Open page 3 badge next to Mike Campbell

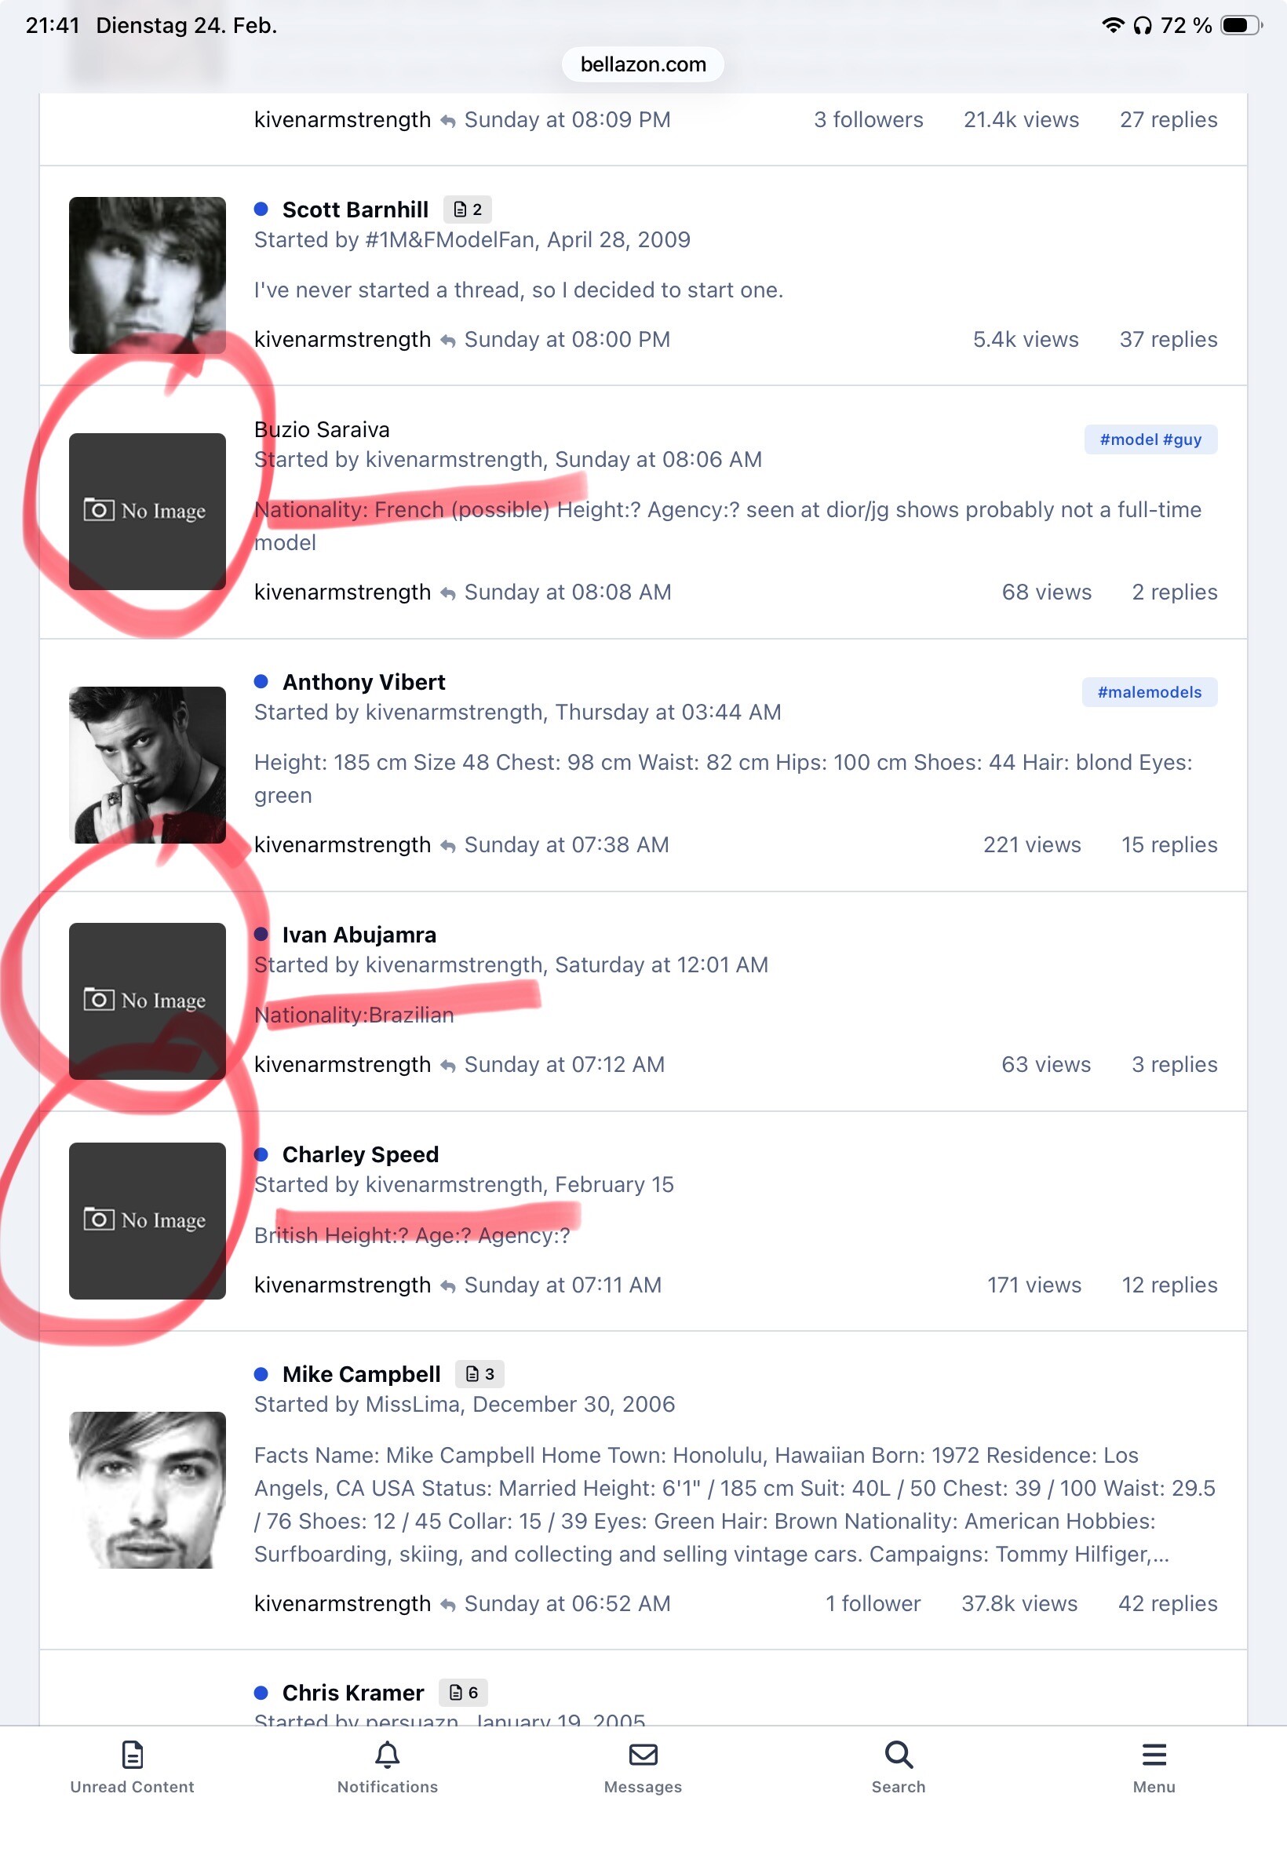(479, 1374)
